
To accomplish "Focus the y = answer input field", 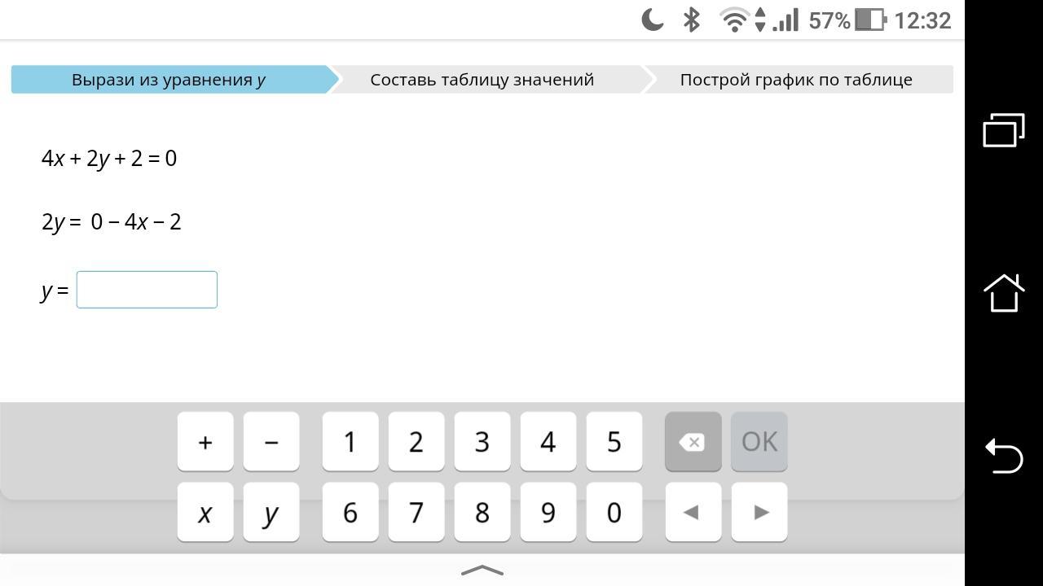I will coord(147,290).
